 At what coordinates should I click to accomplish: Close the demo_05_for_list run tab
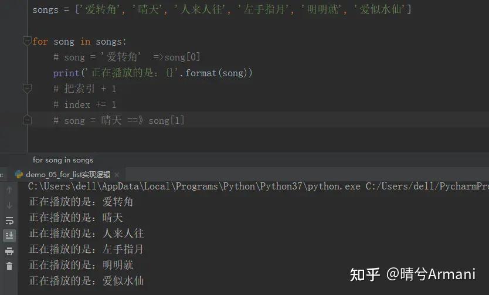(x=116, y=175)
